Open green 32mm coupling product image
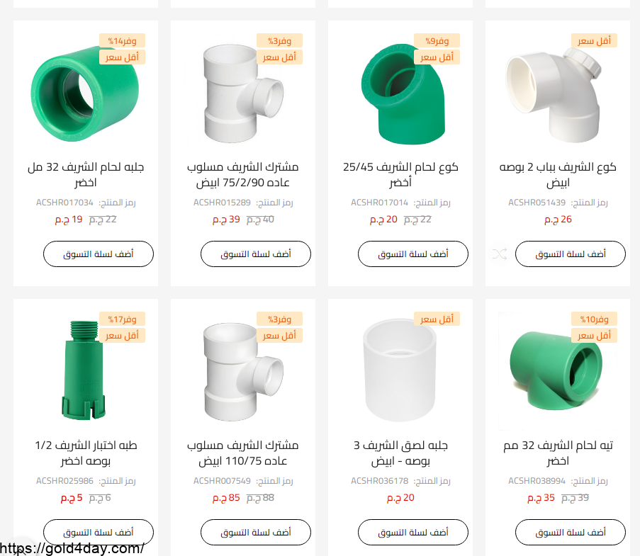This screenshot has width=640, height=556. pos(85,94)
